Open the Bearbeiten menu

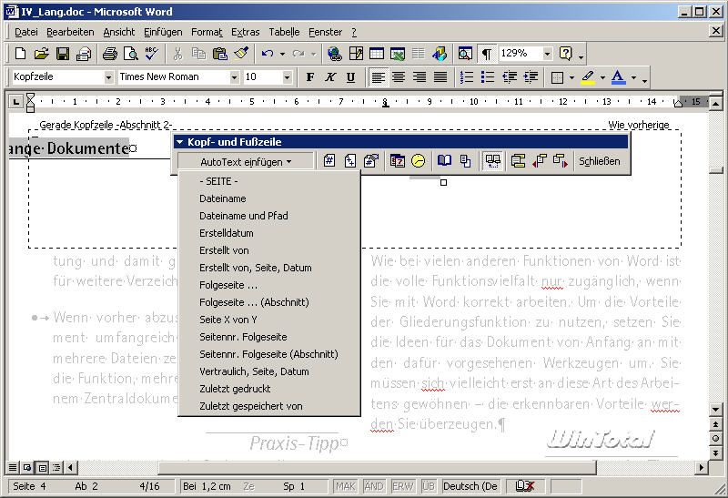[70, 32]
